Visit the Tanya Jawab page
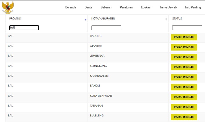This screenshot has width=205, height=122. (x=168, y=8)
